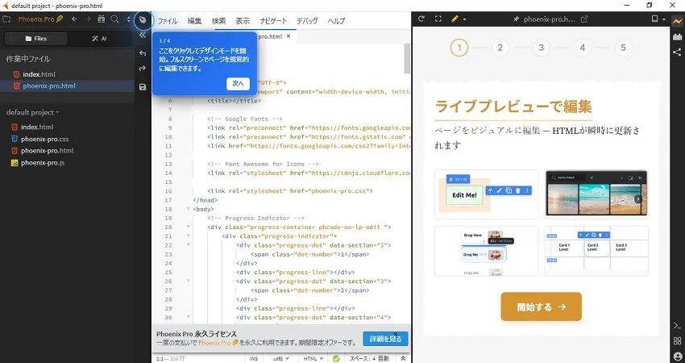Click 詳細を見る license button
This screenshot has height=363, width=685.
pos(385,339)
